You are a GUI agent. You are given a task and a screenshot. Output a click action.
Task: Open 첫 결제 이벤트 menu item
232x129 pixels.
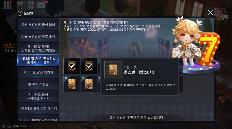pos(38,85)
